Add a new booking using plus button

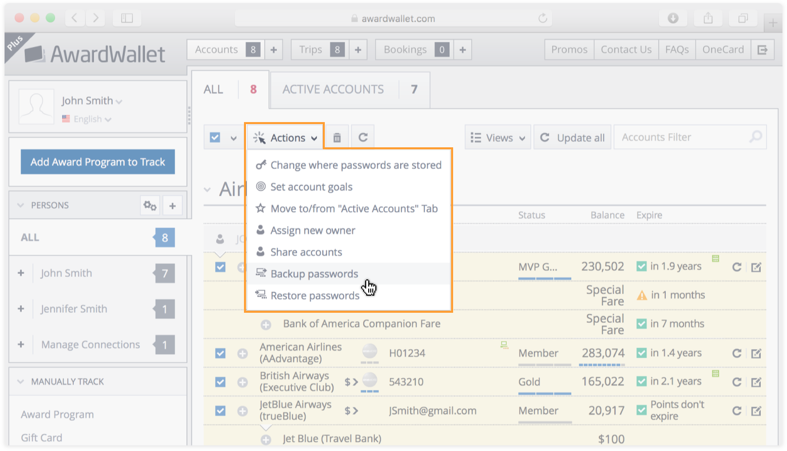[462, 49]
